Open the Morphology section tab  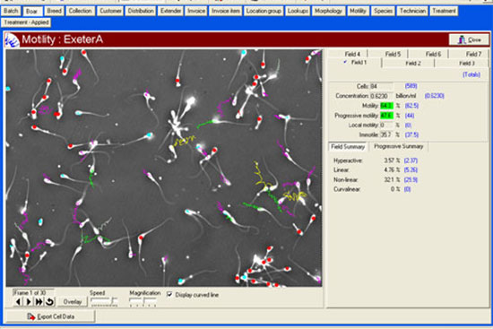tap(328, 11)
